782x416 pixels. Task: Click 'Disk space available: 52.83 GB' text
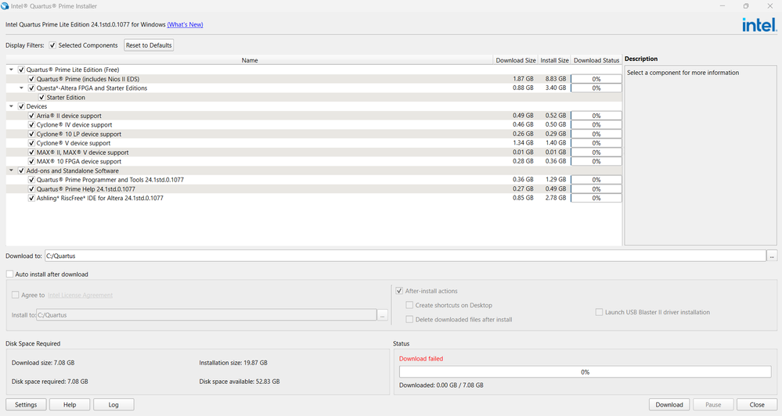pyautogui.click(x=240, y=382)
